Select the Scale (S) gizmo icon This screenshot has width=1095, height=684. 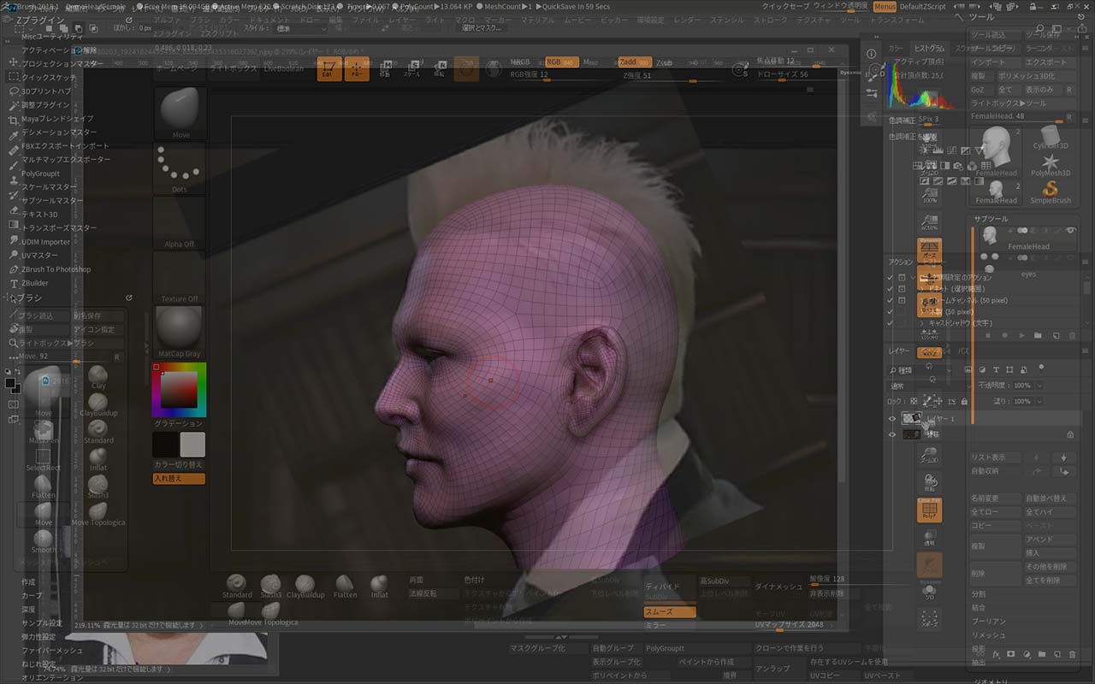411,69
